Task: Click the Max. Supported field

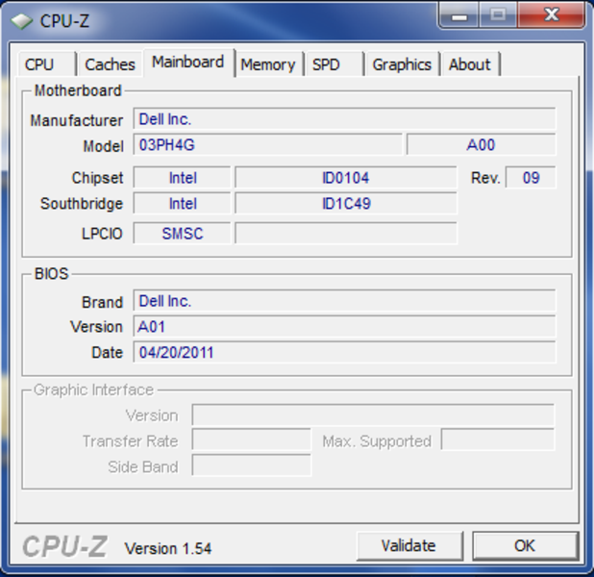Action: [497, 440]
